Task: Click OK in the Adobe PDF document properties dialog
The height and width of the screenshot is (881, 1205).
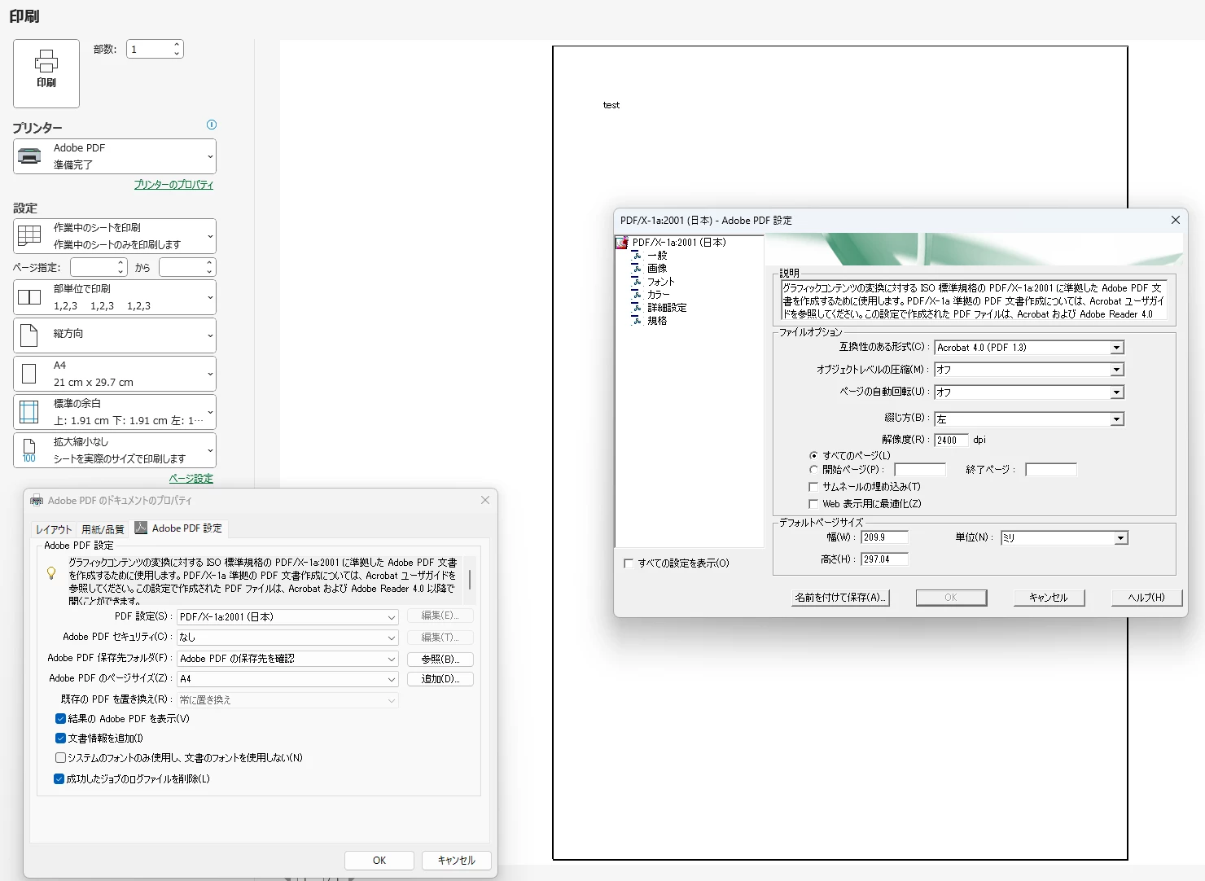Action: pyautogui.click(x=379, y=861)
